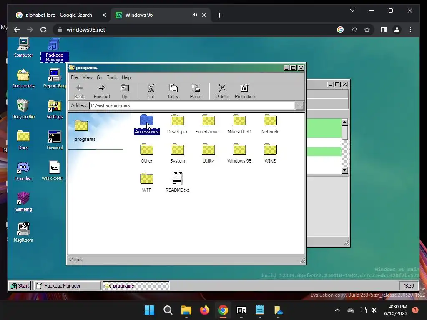Image resolution: width=427 pixels, height=320 pixels.
Task: Click scroll up arrow in background window
Action: tap(344, 122)
